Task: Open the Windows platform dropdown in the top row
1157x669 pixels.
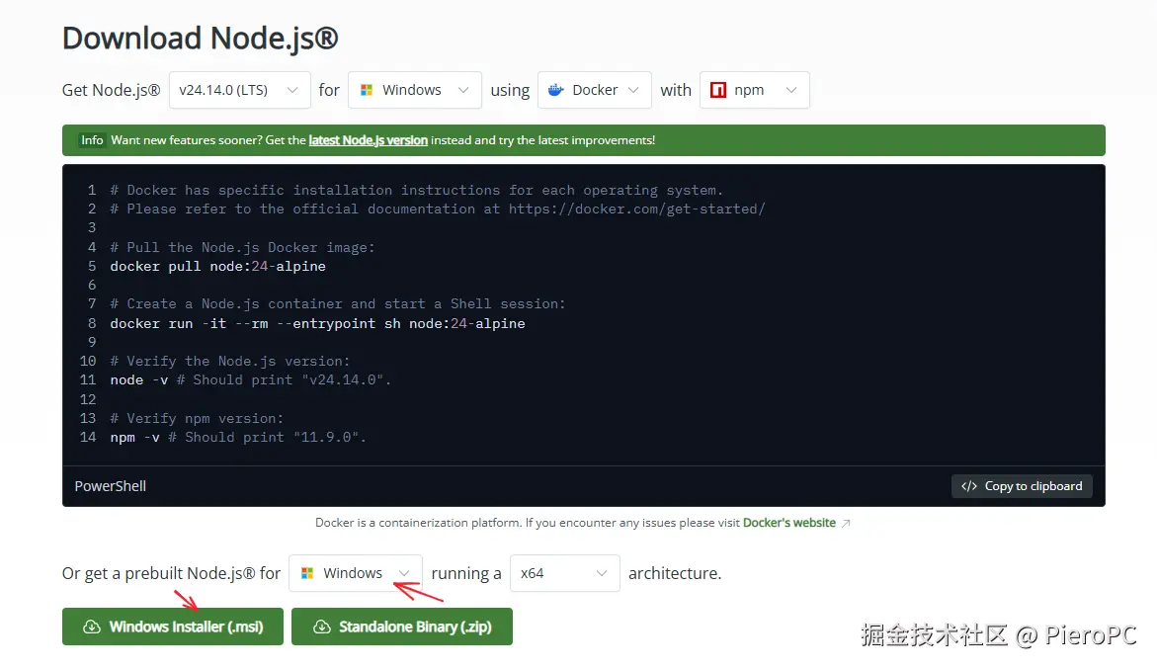Action: pyautogui.click(x=415, y=90)
